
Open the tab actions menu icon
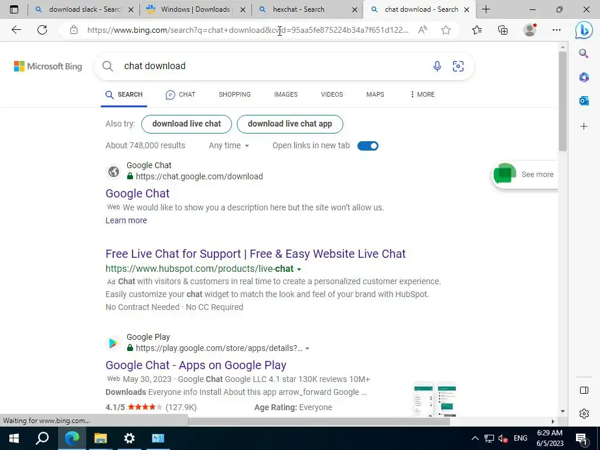point(14,9)
